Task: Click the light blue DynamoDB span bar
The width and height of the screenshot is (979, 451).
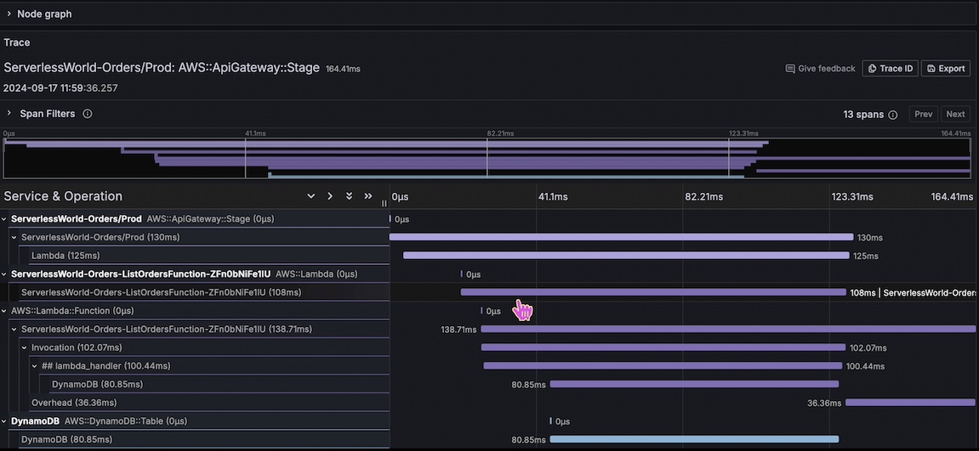Action: tap(694, 439)
